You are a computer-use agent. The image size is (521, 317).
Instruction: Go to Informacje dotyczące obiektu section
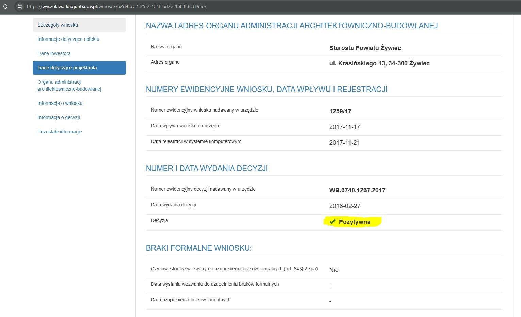68,39
